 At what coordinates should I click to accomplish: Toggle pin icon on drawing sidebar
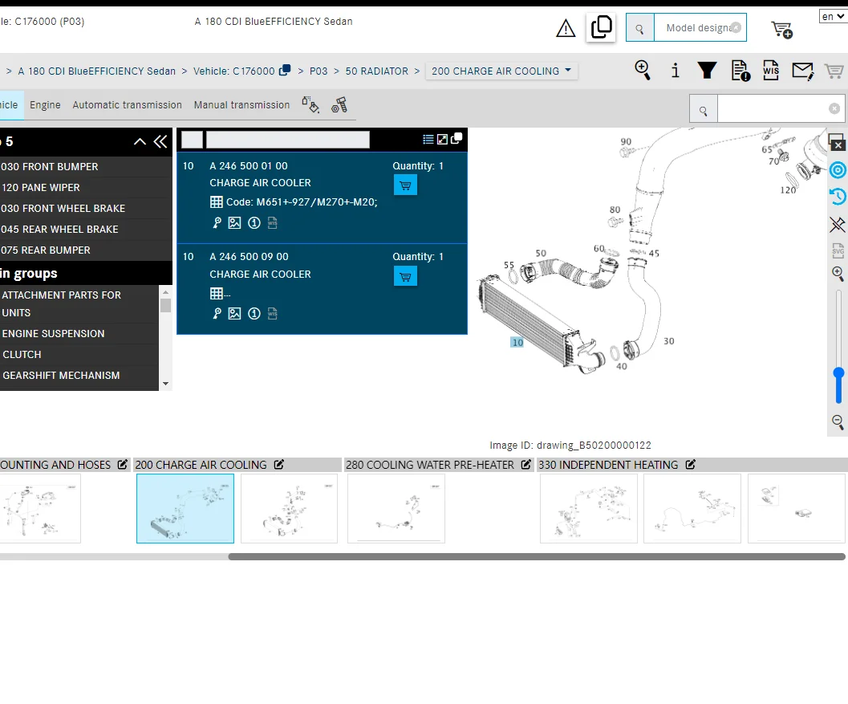[838, 224]
